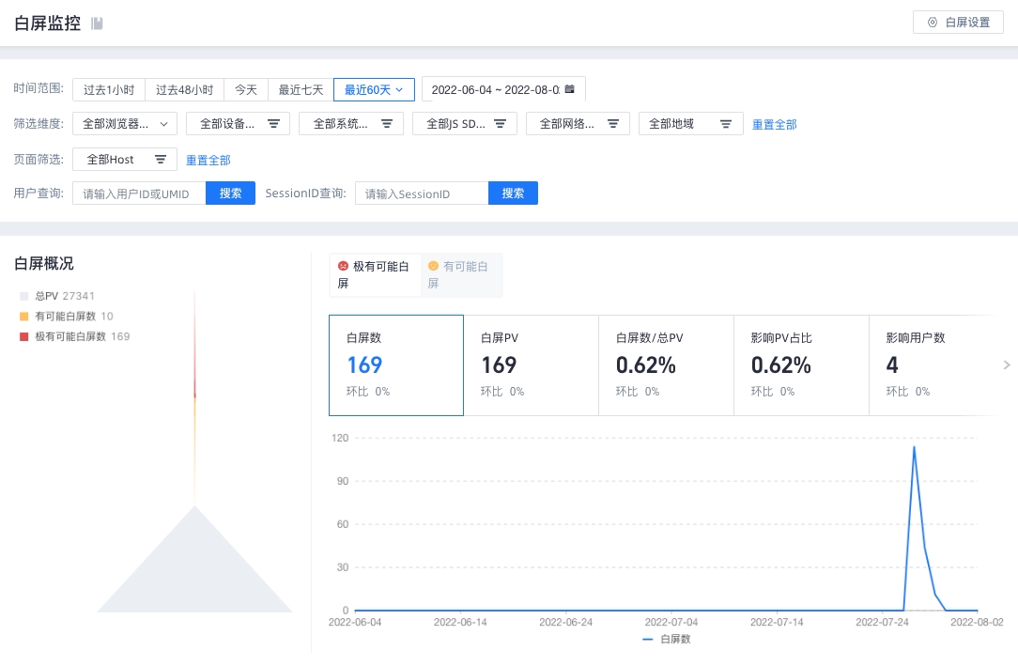Toggle 白屏数 series in chart legend

point(666,640)
